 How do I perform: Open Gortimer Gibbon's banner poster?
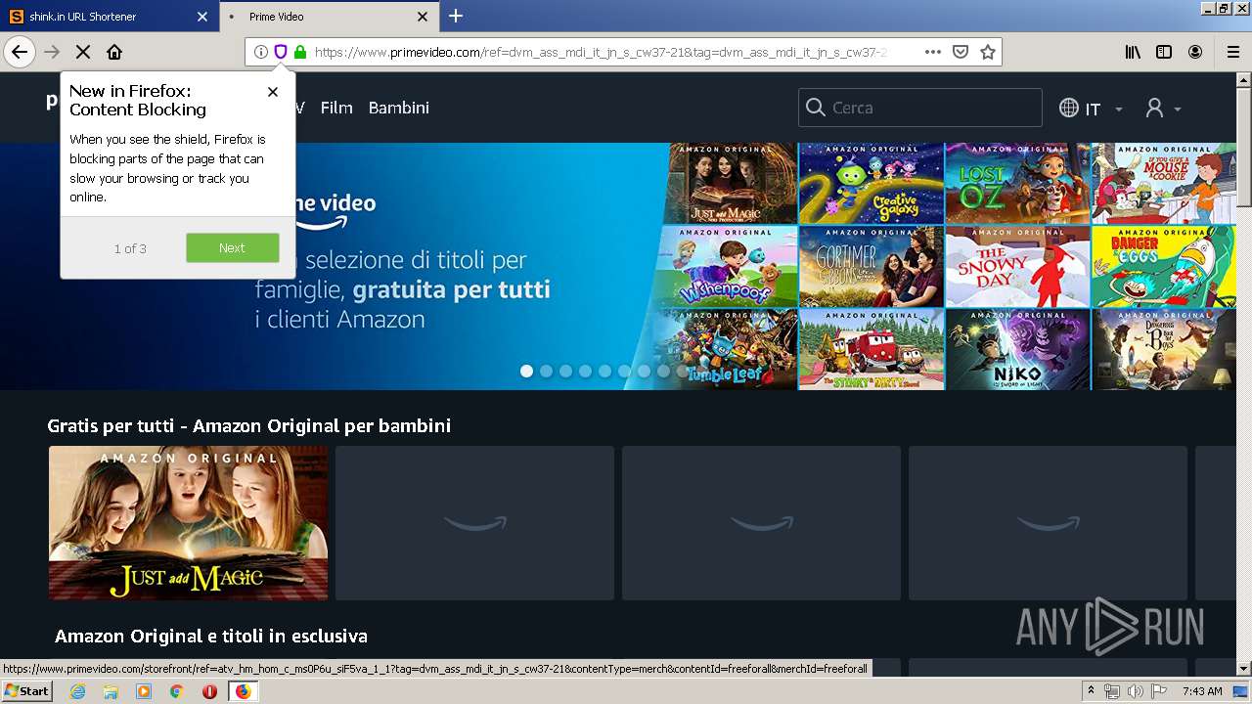[872, 267]
